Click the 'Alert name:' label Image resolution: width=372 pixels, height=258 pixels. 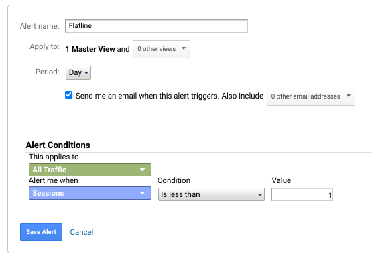(40, 26)
